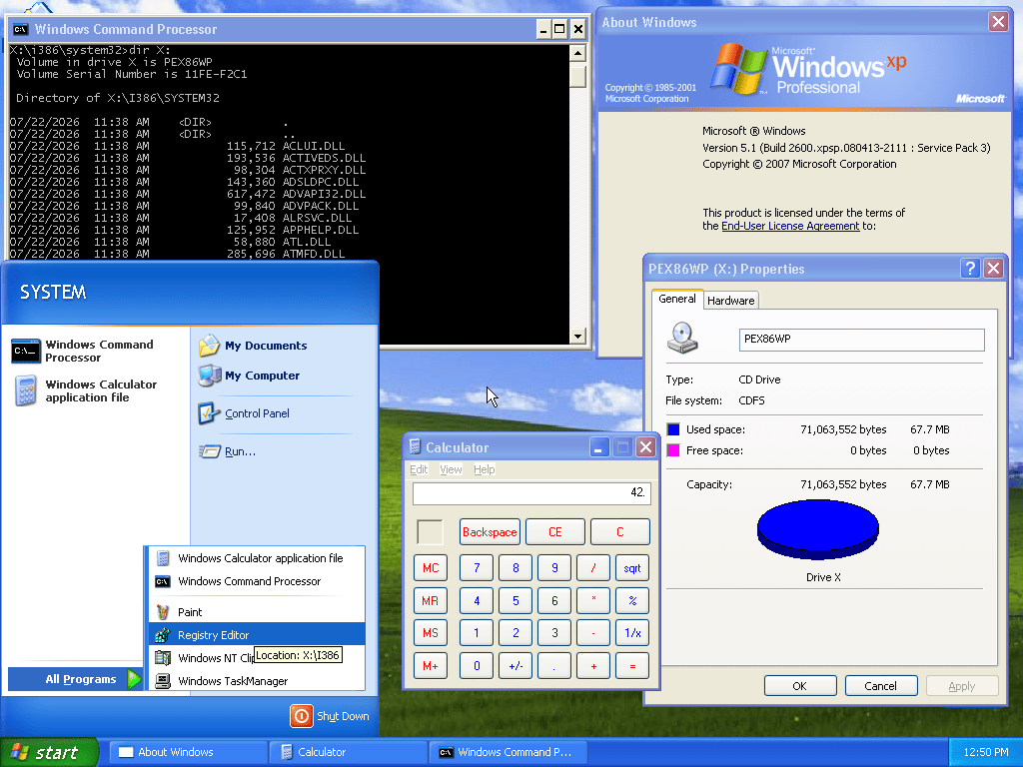This screenshot has height=767, width=1023.
Task: Click Cancel in PEX86WP Properties
Action: [x=881, y=686]
